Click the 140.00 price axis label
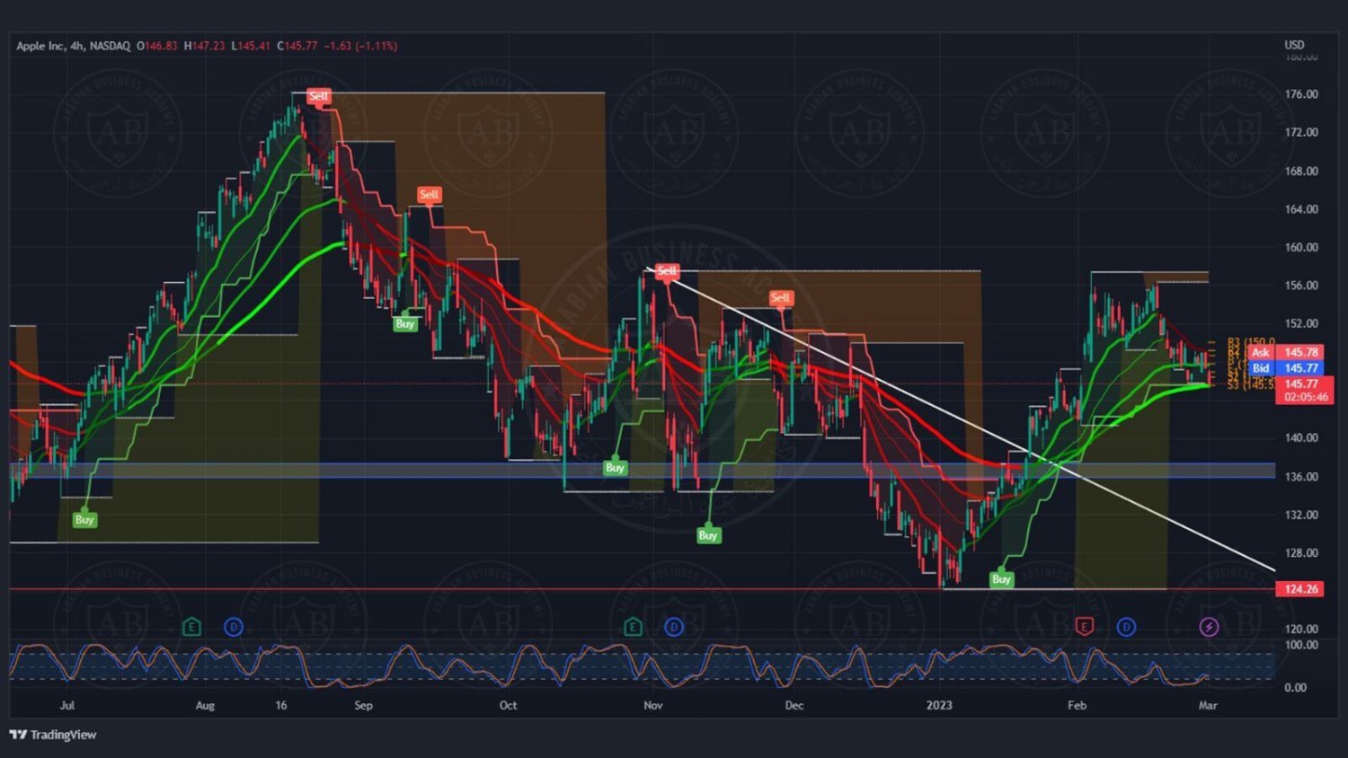Viewport: 1348px width, 758px height. click(1301, 438)
